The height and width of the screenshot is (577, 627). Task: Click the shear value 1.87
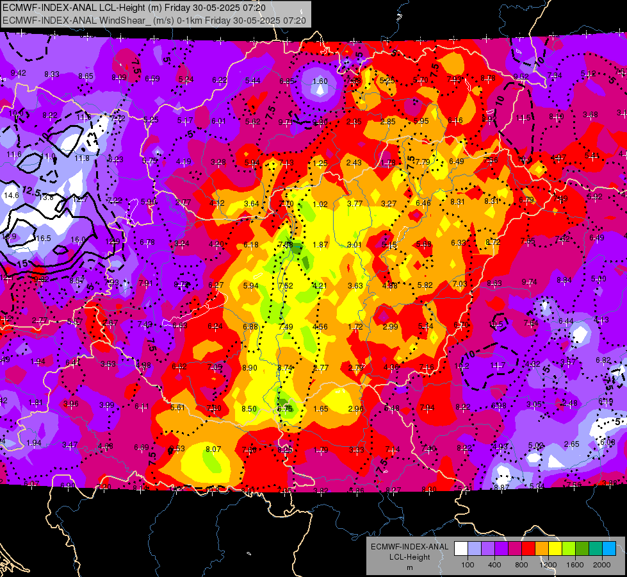(320, 245)
